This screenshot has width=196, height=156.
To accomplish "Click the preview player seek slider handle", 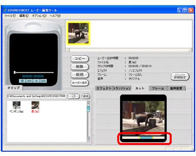I will [x=15, y=72].
